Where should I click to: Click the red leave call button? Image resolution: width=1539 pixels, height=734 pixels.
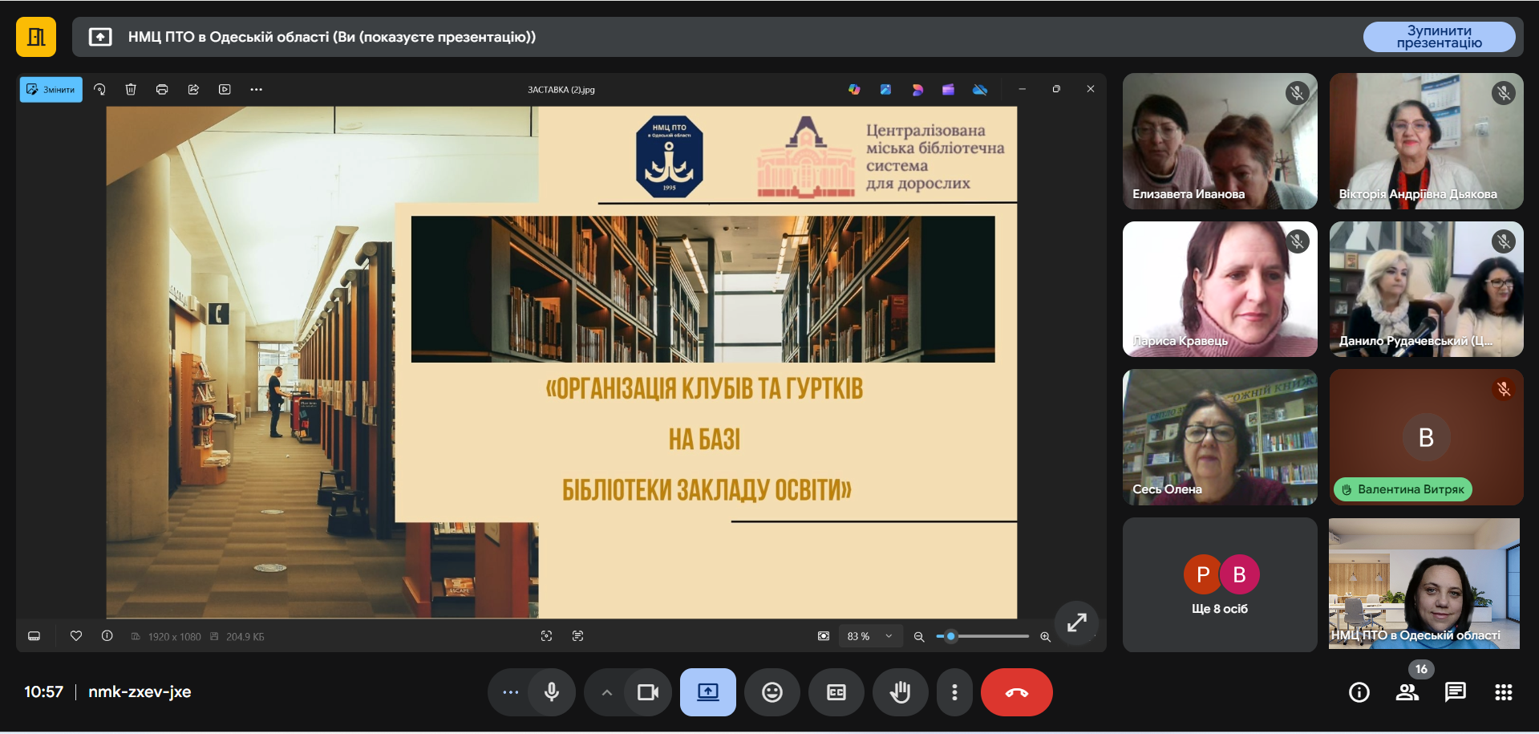(1016, 692)
